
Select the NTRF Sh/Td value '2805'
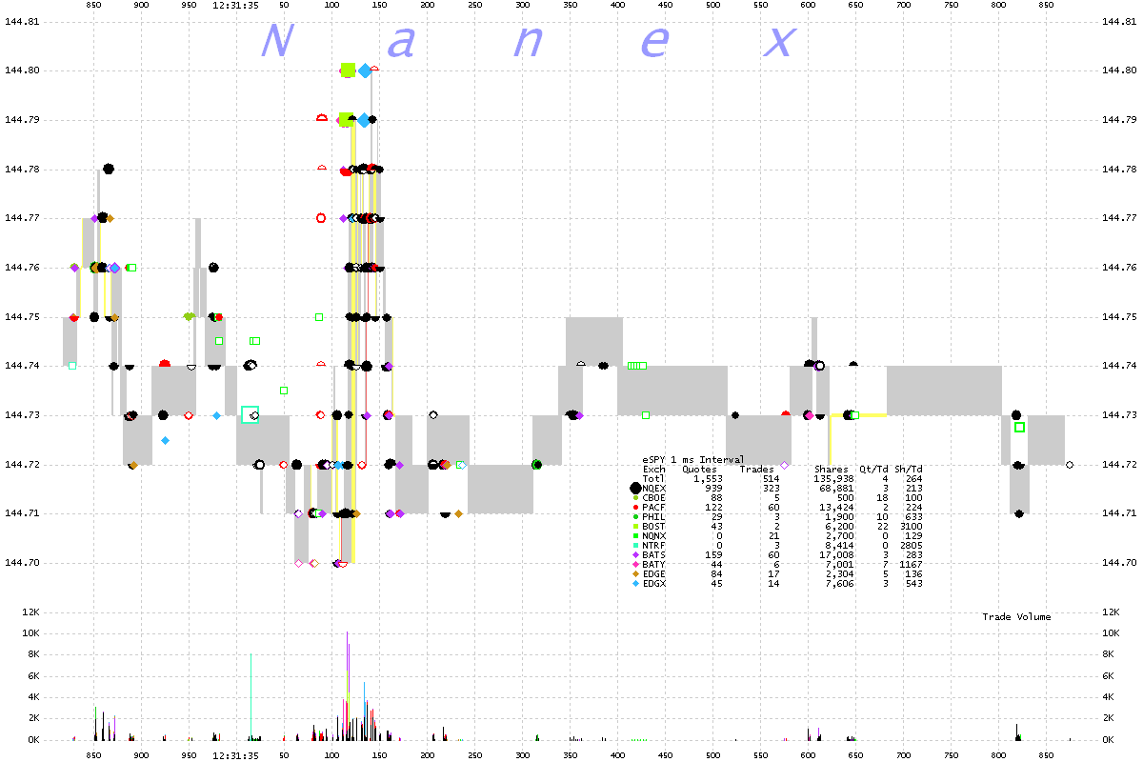pyautogui.click(x=911, y=546)
